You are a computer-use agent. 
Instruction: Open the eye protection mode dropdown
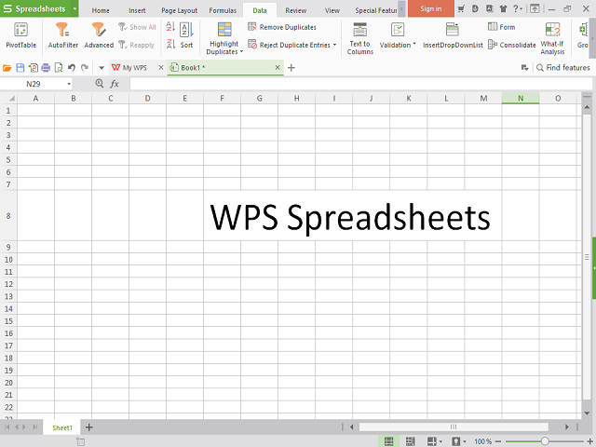(x=465, y=441)
